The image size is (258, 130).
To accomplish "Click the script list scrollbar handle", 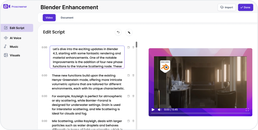I will coord(137,45).
